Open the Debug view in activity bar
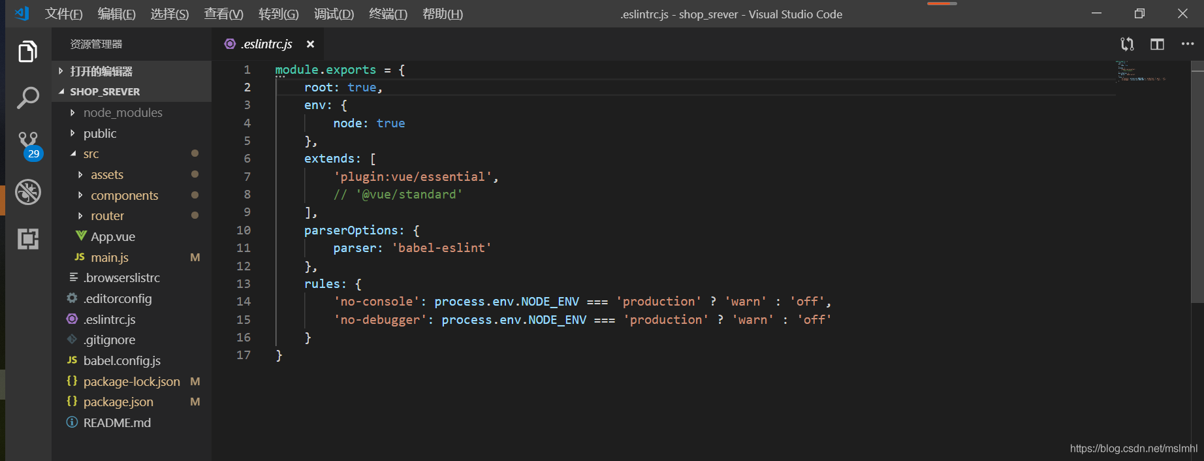Image resolution: width=1204 pixels, height=461 pixels. coord(28,192)
